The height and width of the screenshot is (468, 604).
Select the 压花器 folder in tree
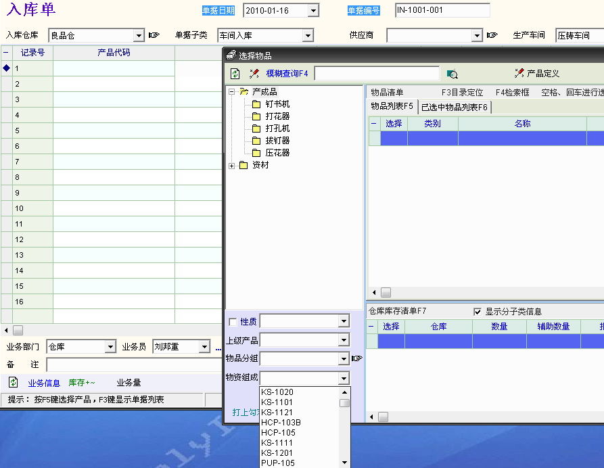coord(277,153)
